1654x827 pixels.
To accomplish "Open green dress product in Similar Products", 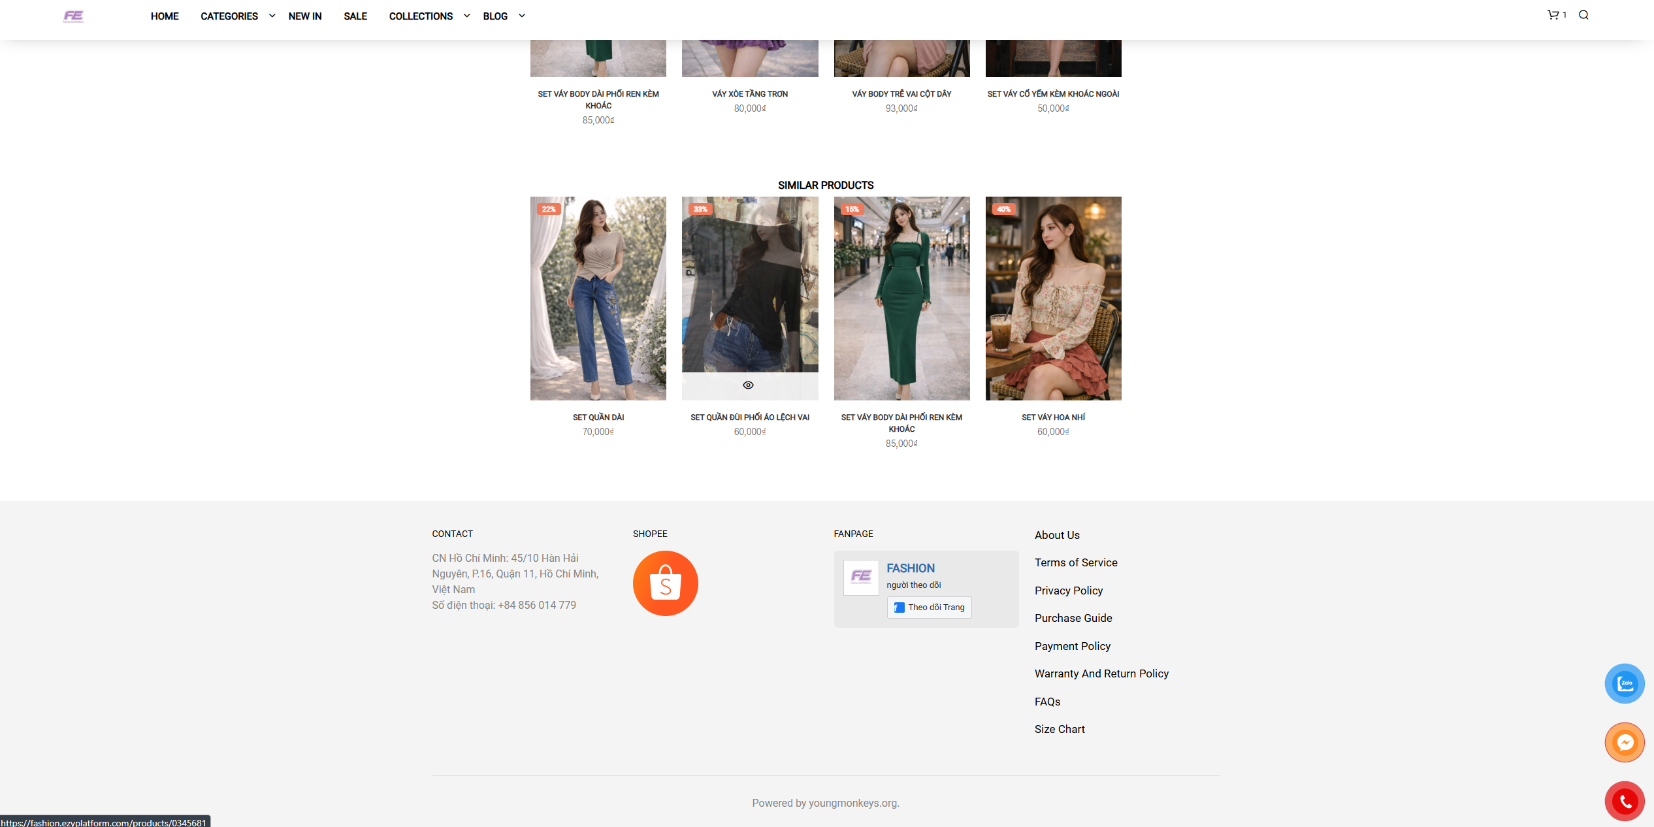I will (901, 299).
